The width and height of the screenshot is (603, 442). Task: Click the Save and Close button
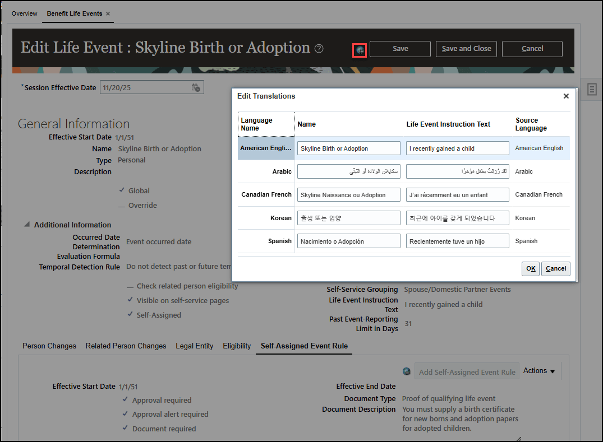pyautogui.click(x=466, y=49)
